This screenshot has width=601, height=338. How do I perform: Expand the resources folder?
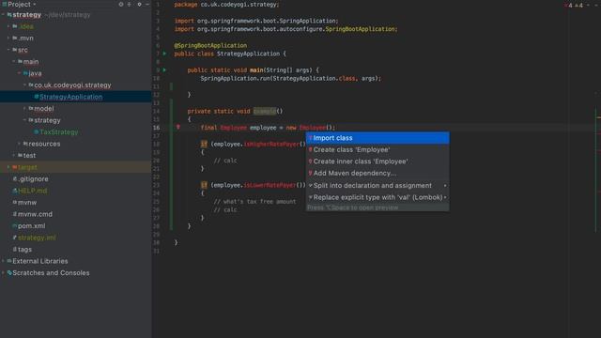[19, 144]
